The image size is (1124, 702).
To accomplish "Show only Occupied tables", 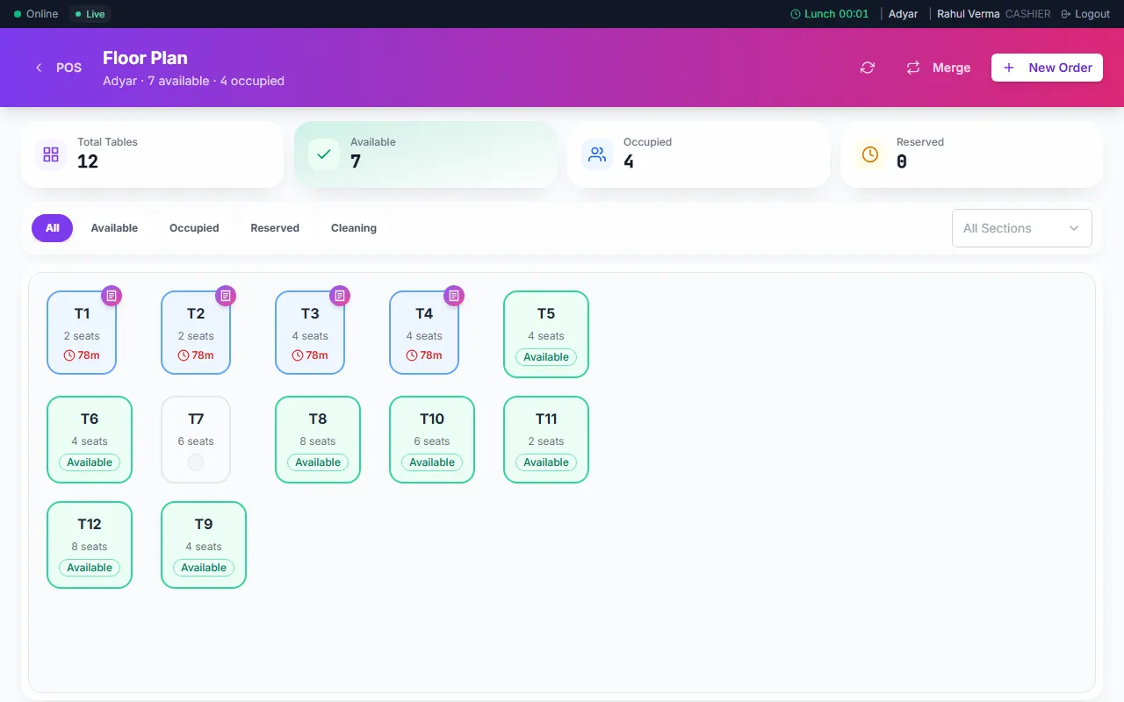I will click(x=194, y=228).
